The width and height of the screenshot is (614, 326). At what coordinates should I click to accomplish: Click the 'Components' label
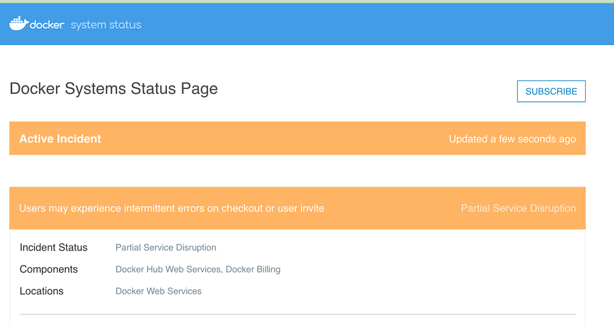(x=49, y=270)
